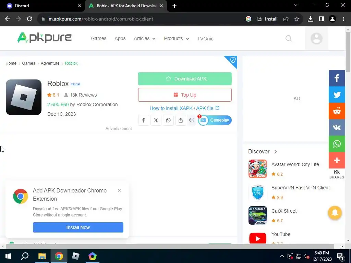Share this page via address bar icon
The width and height of the screenshot is (351, 263).
(286, 19)
